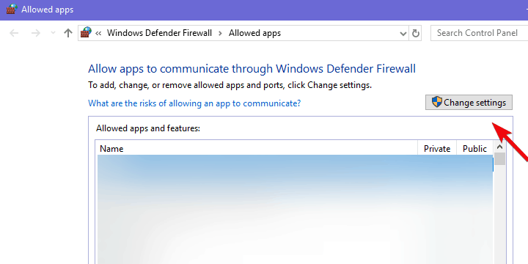
Task: Go back using the Back arrow
Action: click(x=14, y=33)
